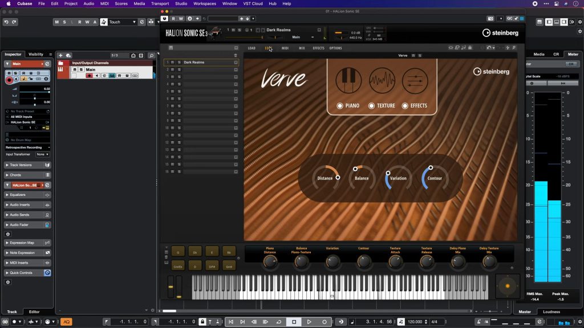Select the Texture waveform icon in Verve

click(x=382, y=80)
